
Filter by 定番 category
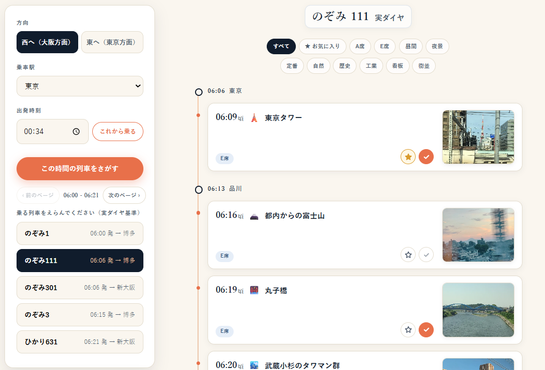[292, 66]
